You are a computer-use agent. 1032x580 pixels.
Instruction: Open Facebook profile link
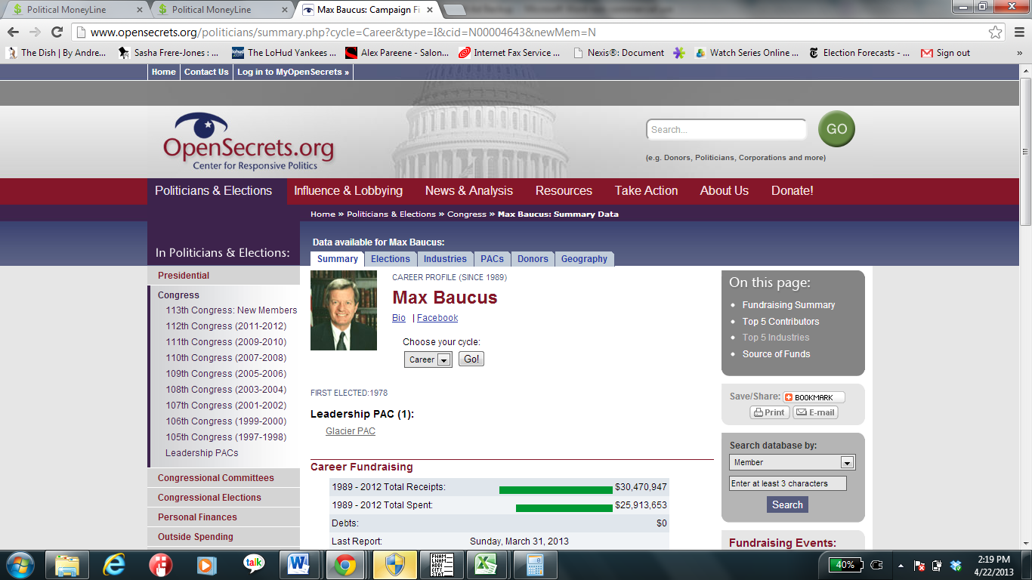pyautogui.click(x=437, y=318)
